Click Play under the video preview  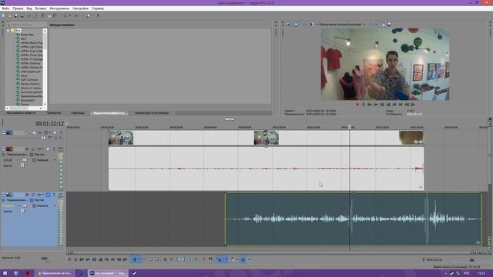click(376, 105)
